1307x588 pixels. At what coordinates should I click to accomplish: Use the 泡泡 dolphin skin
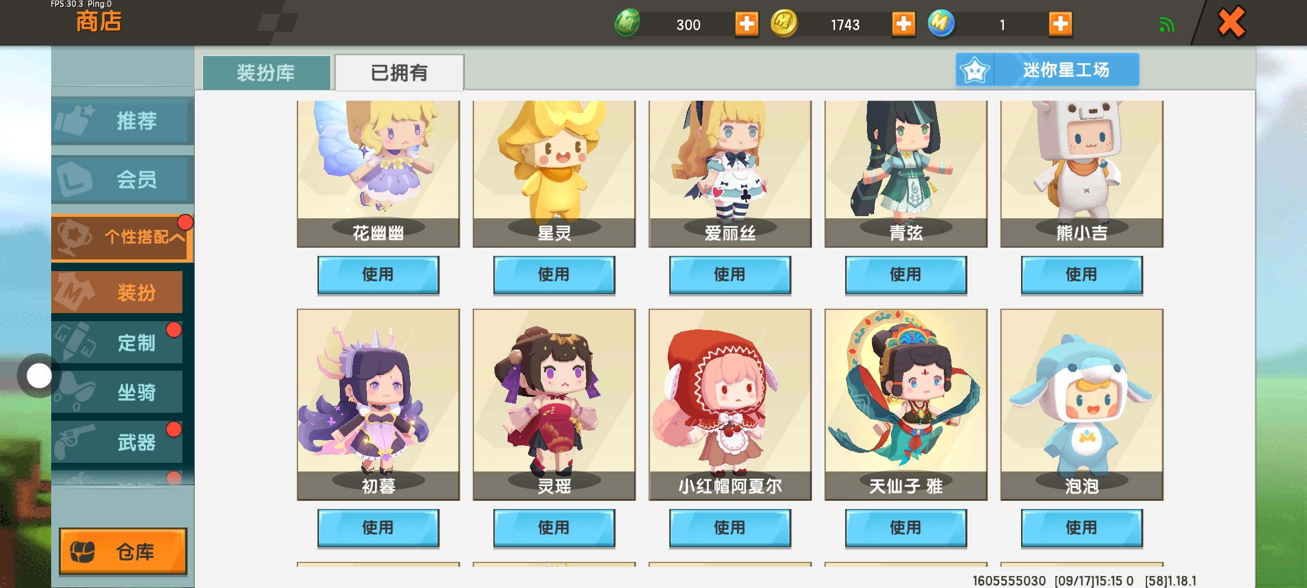pyautogui.click(x=1082, y=528)
